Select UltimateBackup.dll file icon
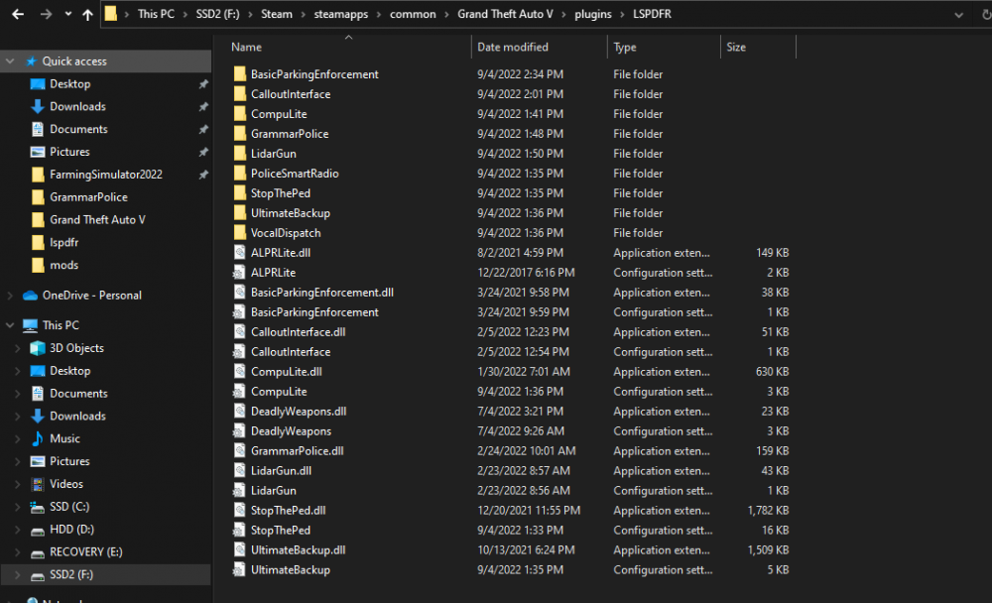Screen dimensions: 992x603 [239, 549]
